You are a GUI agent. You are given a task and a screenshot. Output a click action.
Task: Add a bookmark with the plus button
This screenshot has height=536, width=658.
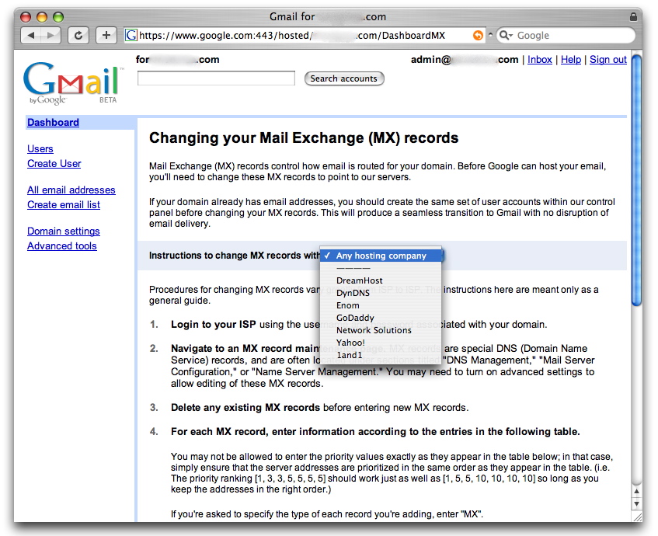click(x=106, y=35)
